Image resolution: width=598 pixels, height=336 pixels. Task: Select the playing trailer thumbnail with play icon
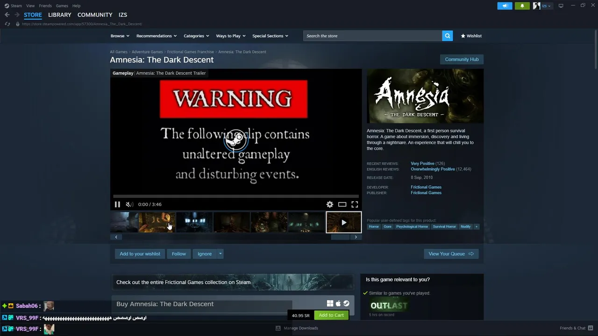(x=343, y=222)
